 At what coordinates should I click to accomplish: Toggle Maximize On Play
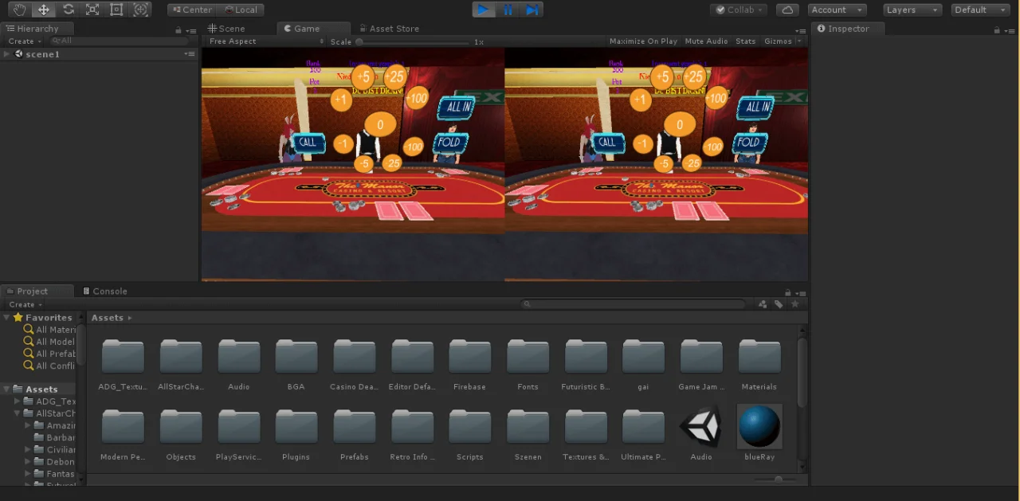(x=643, y=41)
